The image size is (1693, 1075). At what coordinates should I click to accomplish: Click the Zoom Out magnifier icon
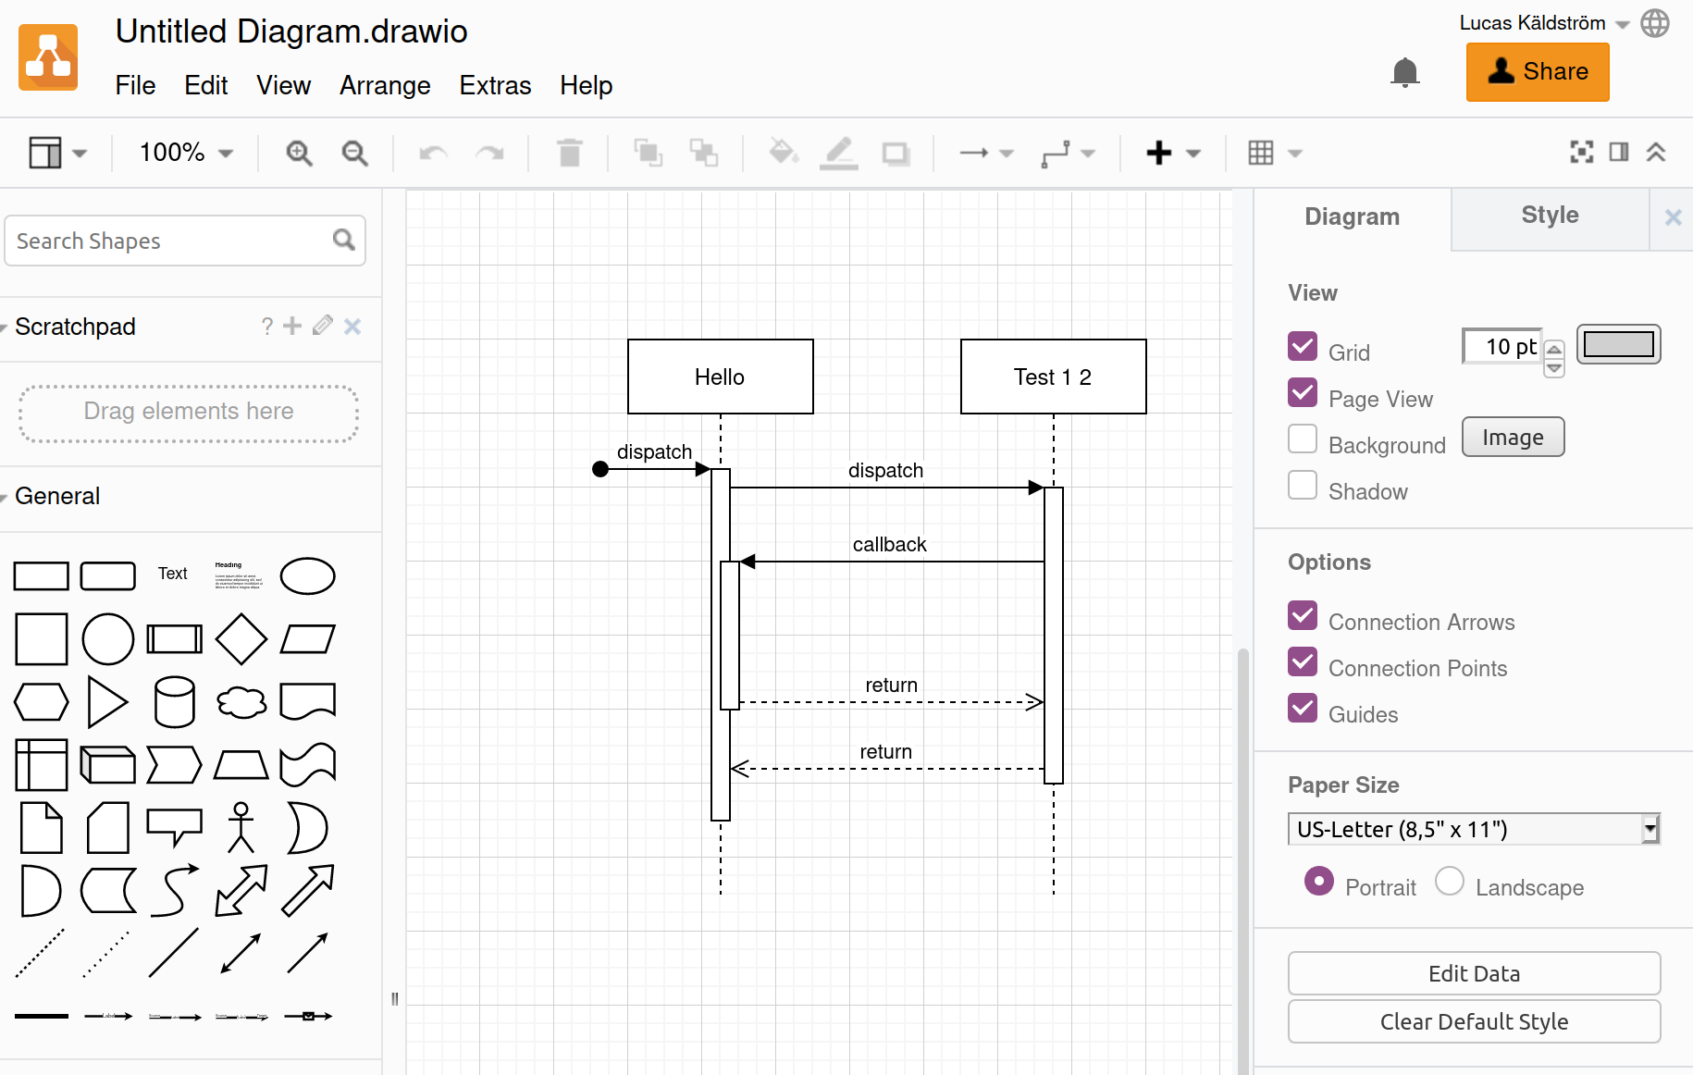pyautogui.click(x=354, y=153)
